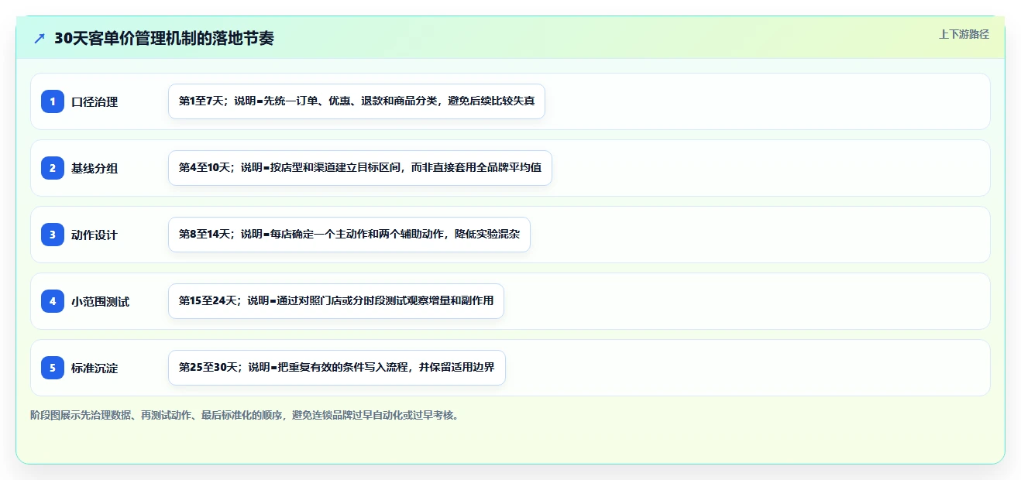Select step badge 3 for 动作设计
Viewport: 1021px width, 480px height.
[53, 235]
